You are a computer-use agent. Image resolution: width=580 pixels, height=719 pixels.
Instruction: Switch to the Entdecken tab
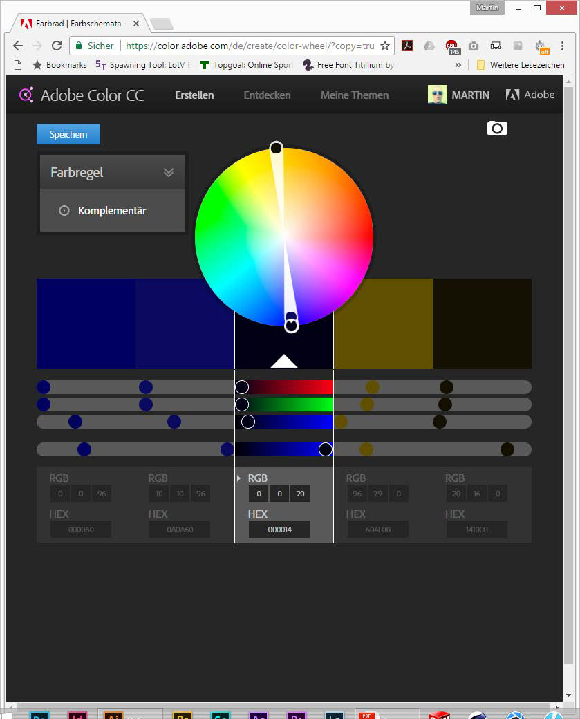coord(267,95)
